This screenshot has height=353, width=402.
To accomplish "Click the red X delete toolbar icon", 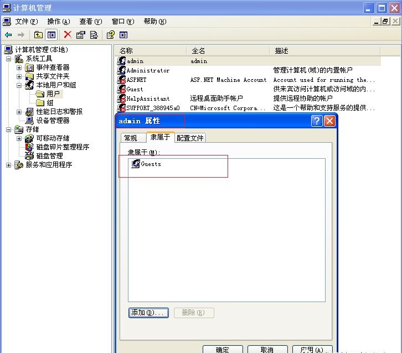I will coord(68,35).
